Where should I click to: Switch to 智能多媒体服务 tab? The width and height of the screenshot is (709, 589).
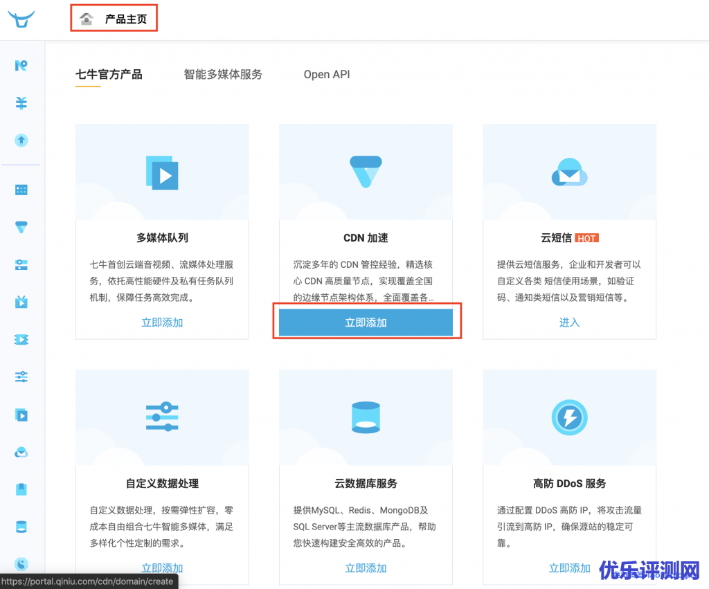(223, 74)
